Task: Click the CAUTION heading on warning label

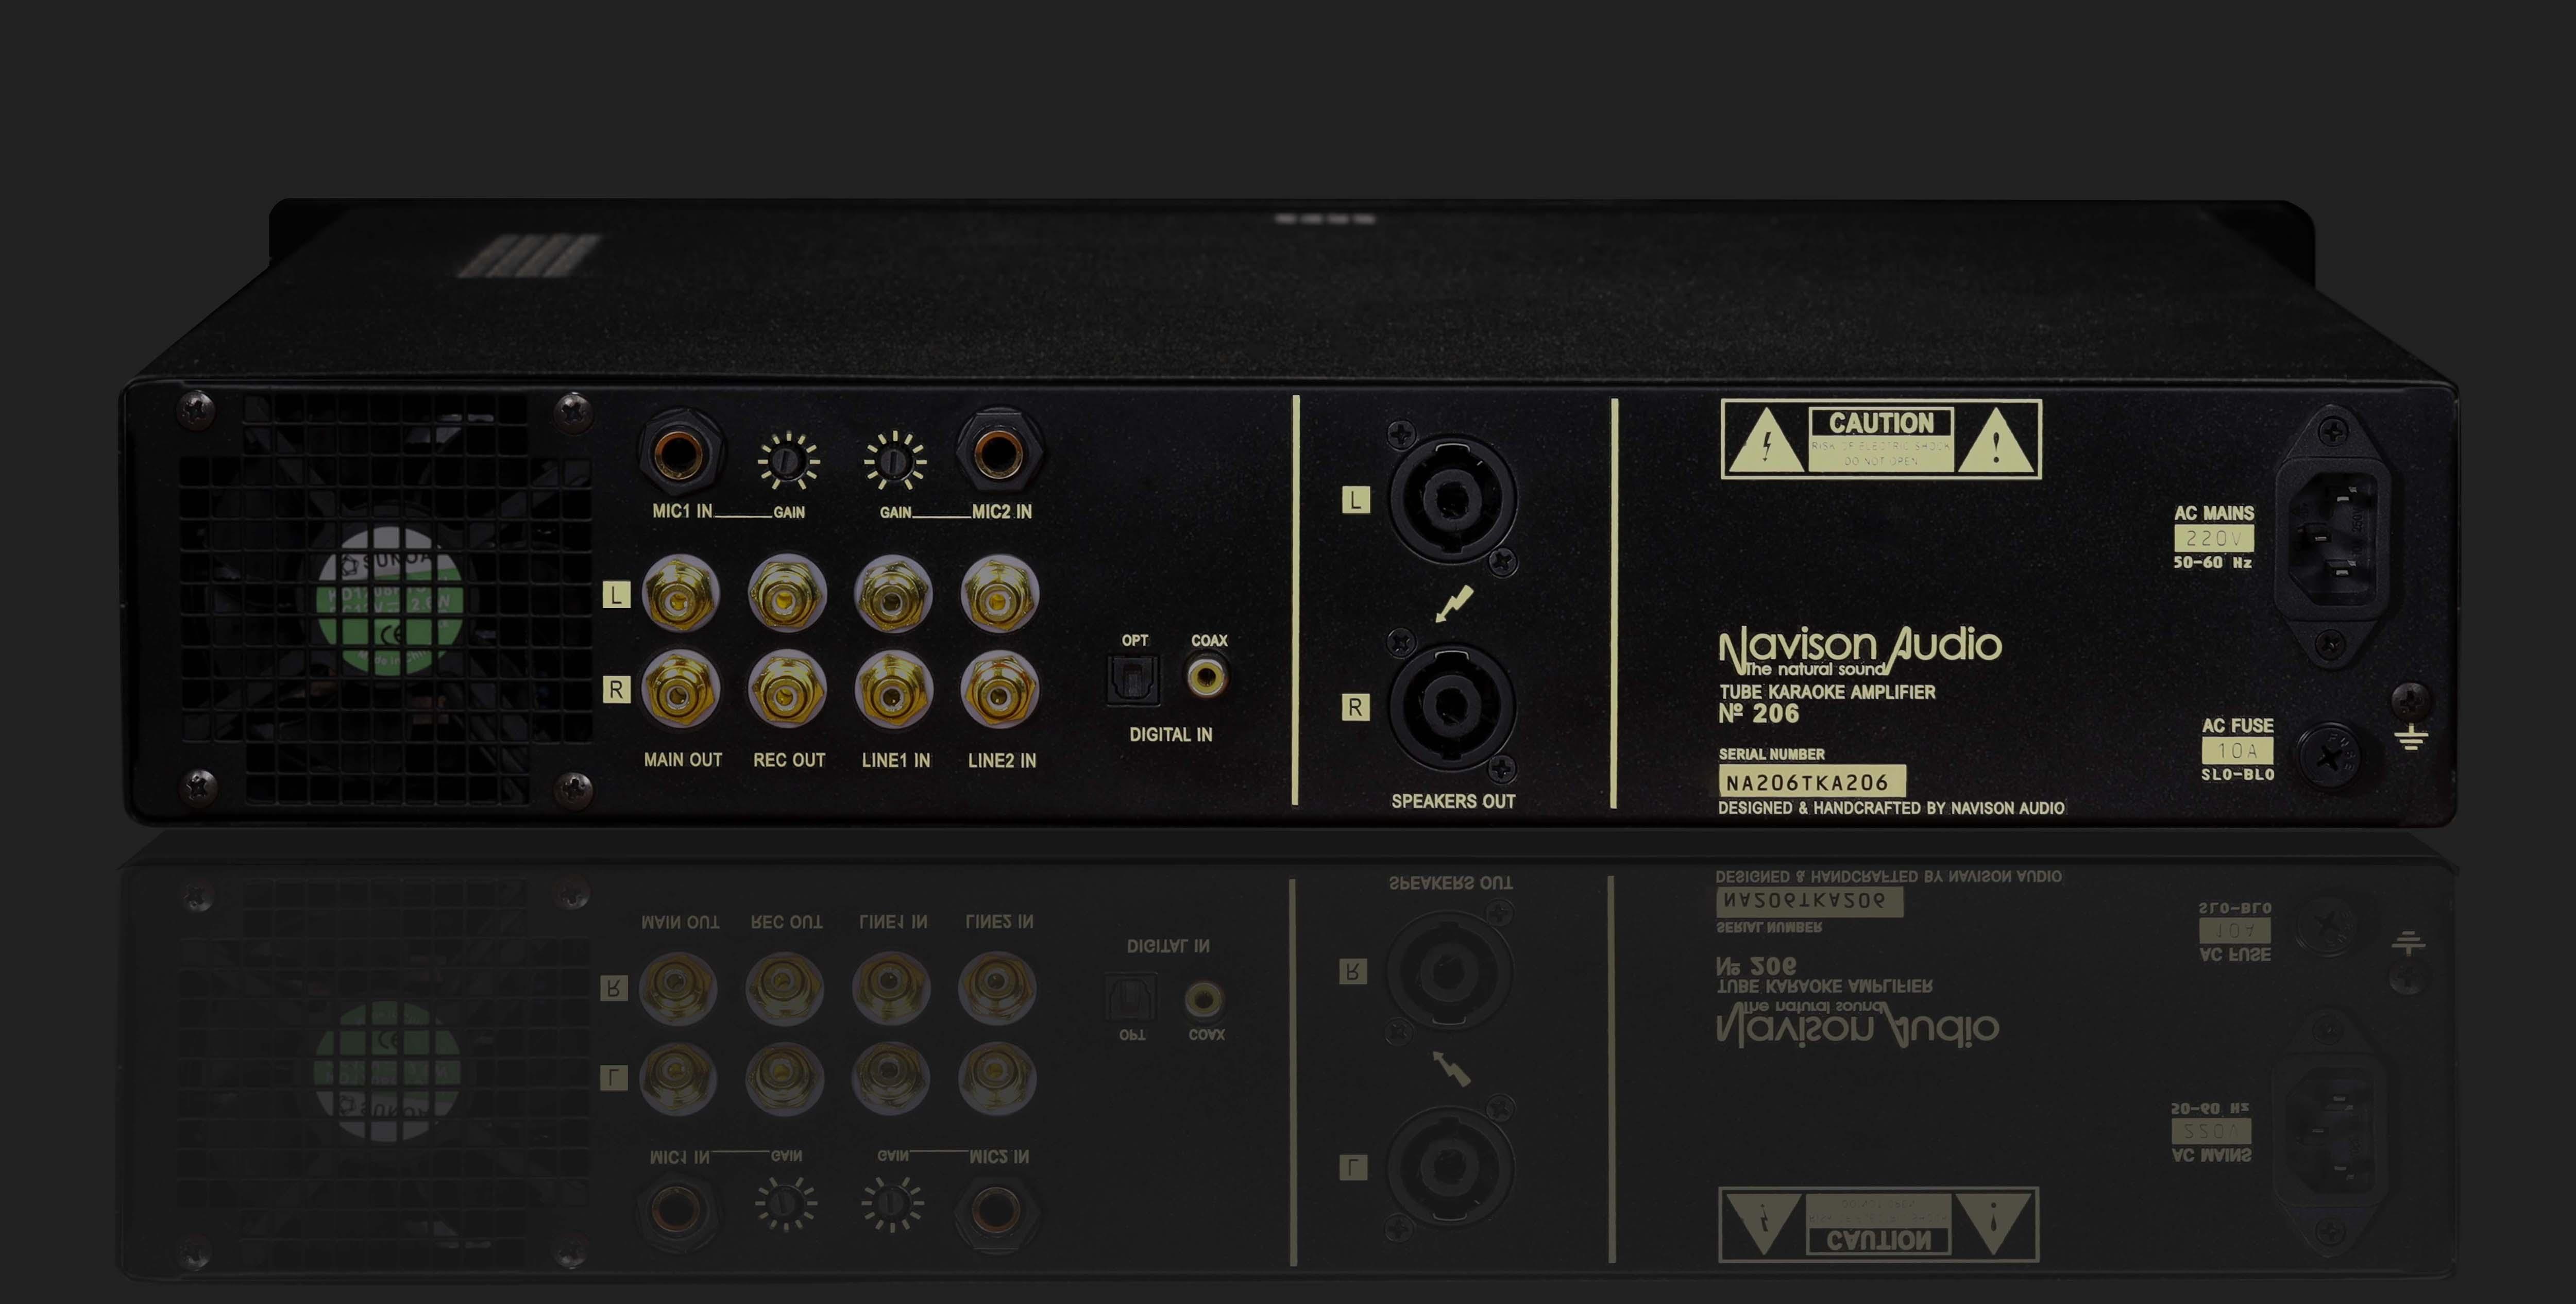Action: 1881,422
